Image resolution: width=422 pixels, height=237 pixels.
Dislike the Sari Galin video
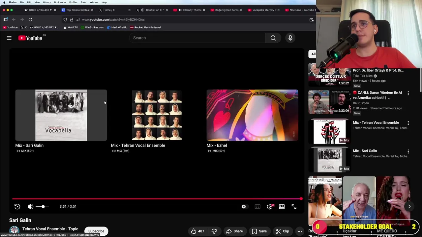click(214, 231)
